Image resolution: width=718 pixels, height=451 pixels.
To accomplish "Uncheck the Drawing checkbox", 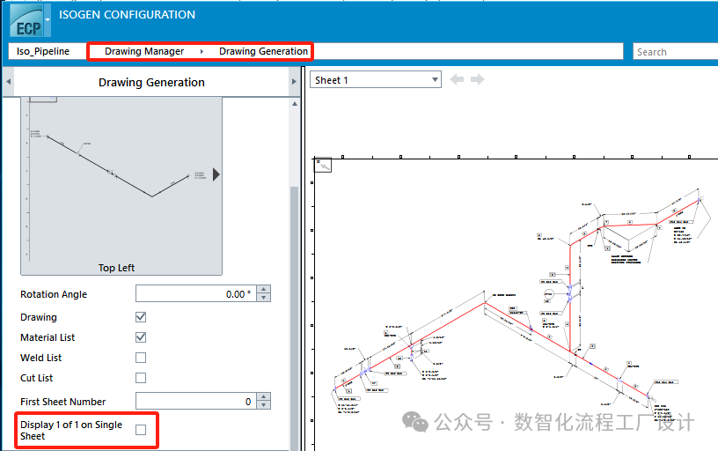I will pos(141,317).
